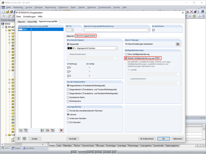The width and height of the screenshot is (206, 154).
Task: Create a new eigenvibration case
Action: coord(21,130)
